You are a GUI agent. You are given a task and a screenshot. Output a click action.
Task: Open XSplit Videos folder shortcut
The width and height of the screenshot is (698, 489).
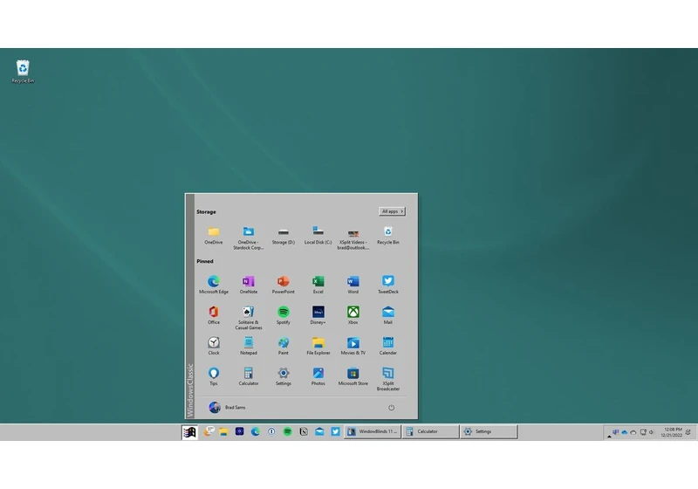point(353,238)
